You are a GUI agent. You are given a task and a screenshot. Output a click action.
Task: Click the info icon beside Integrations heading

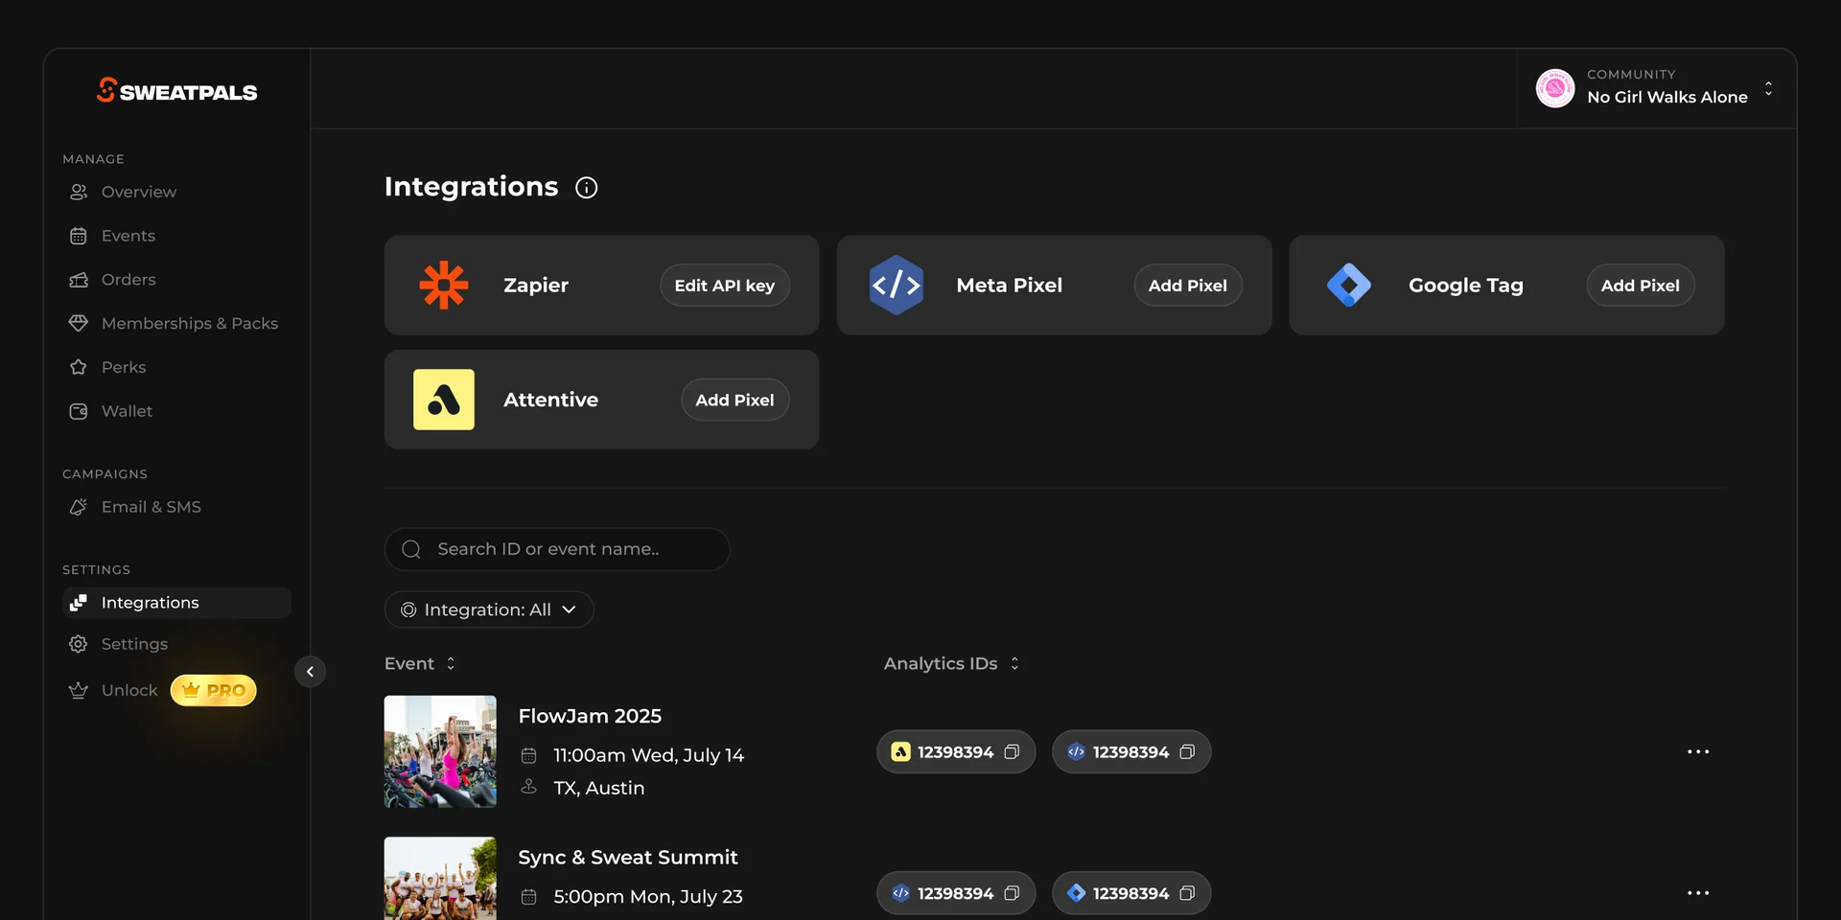point(586,188)
